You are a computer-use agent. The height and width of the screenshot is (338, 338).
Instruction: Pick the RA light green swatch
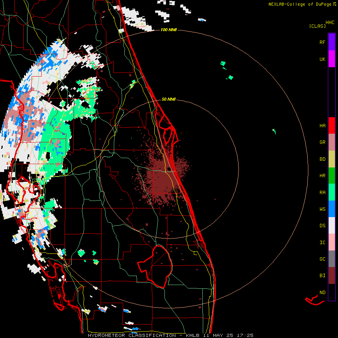tap(332, 192)
